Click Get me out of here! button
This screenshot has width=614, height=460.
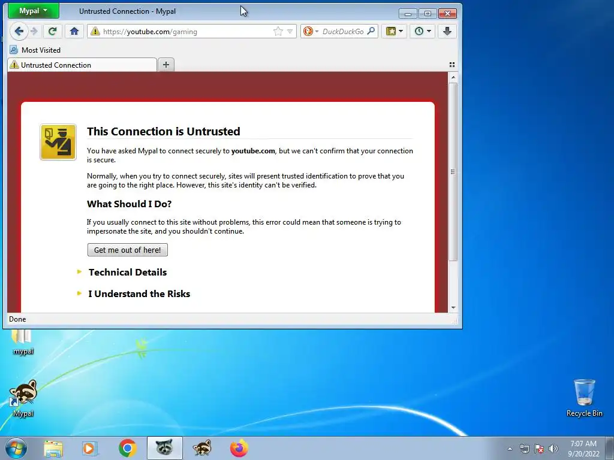128,250
